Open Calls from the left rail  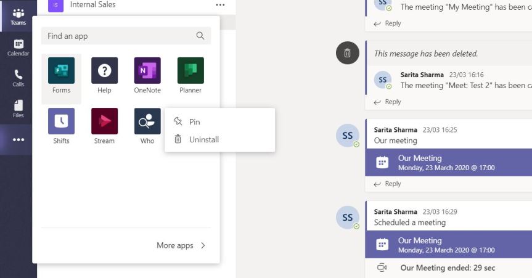pos(18,78)
